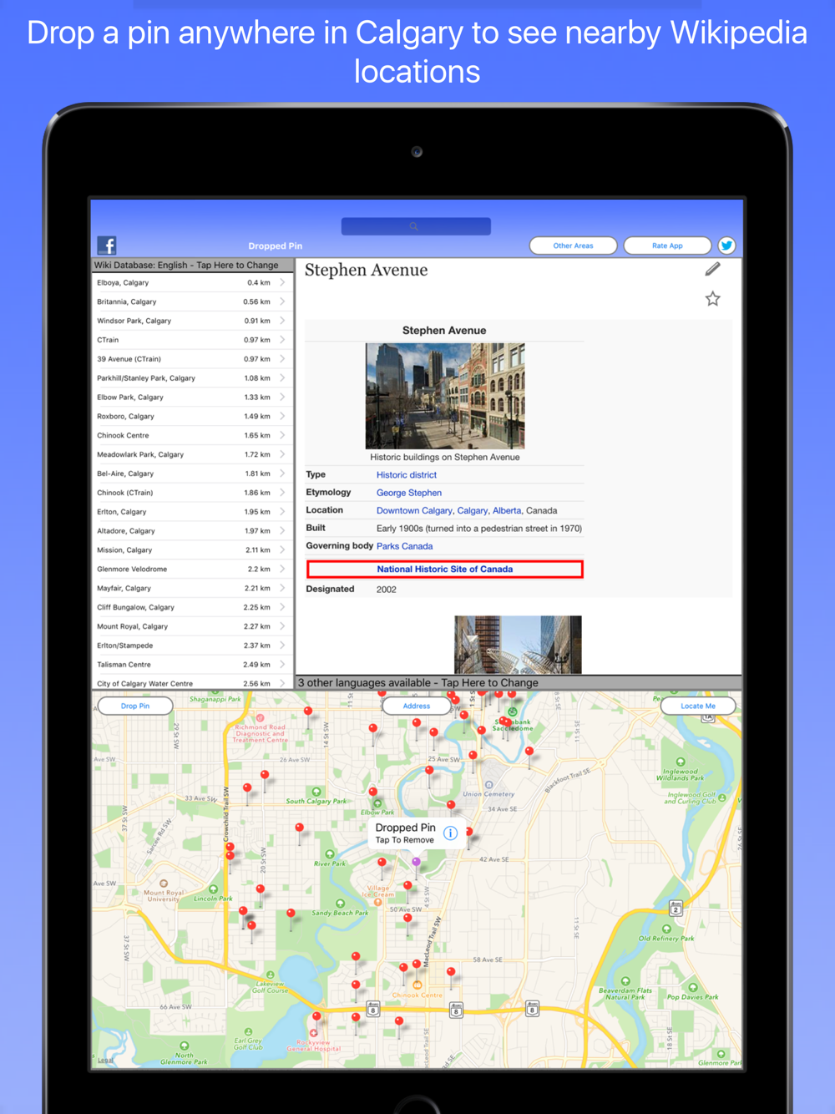
Task: Expand the Elboya, Calgary row chevron
Action: coord(282,282)
